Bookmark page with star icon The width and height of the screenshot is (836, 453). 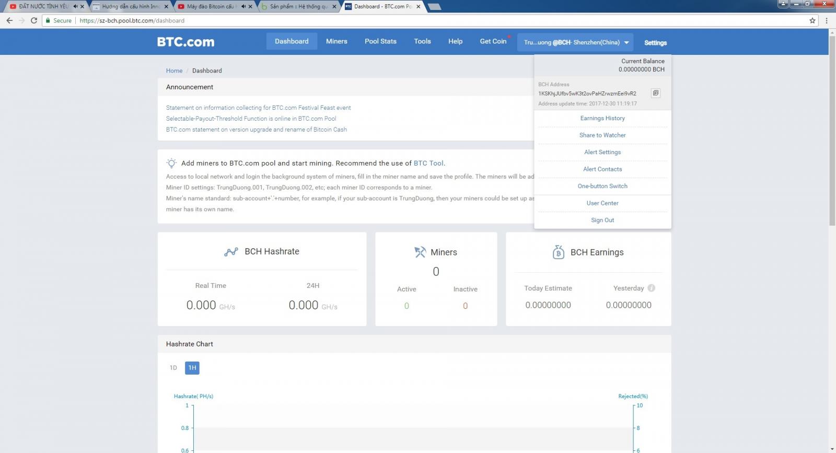tap(812, 20)
